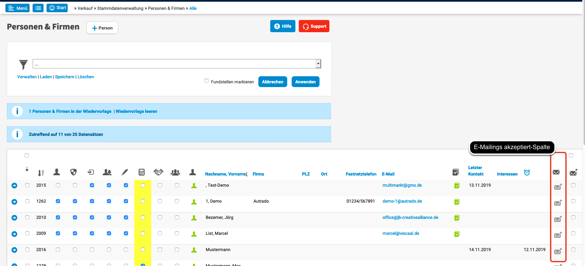Click the alarm clock column header icon
Screen dimensions: 585x266
pyautogui.click(x=527, y=173)
